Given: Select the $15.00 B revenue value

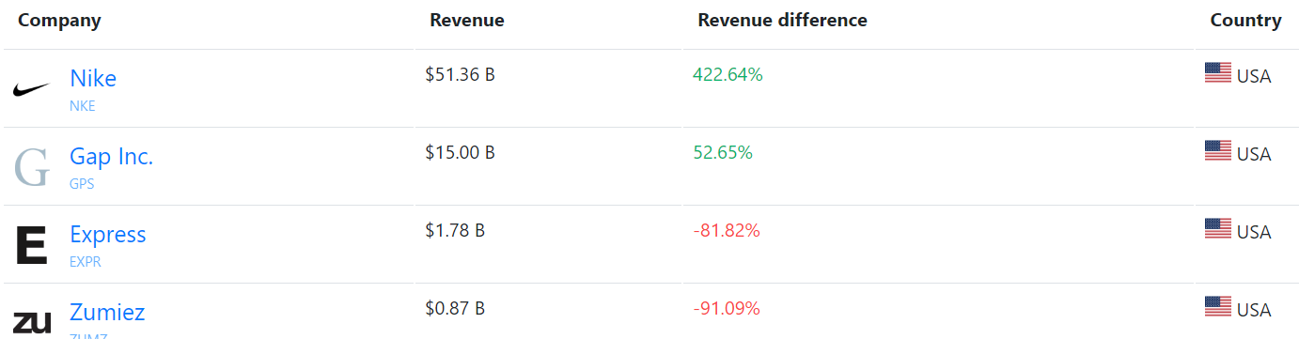Looking at the screenshot, I should point(460,153).
